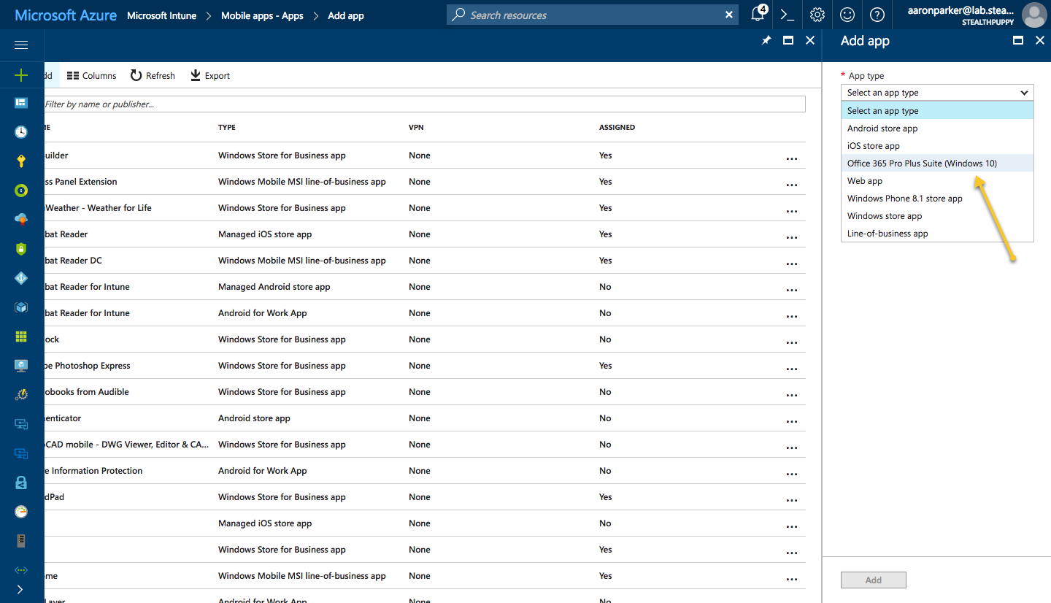Screen dimensions: 1051x603
Task: Open ellipsis menu for Information Protection row
Action: [x=792, y=474]
